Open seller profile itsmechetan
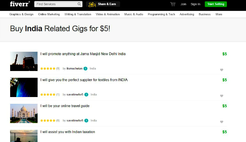 [x=74, y=69]
